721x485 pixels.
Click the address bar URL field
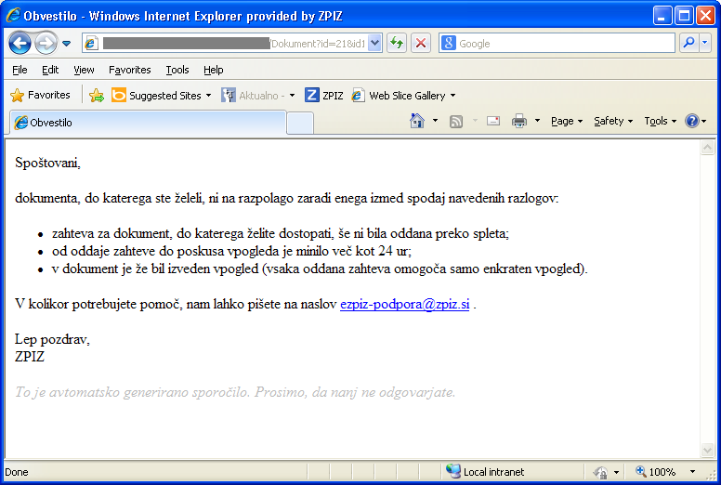[232, 44]
